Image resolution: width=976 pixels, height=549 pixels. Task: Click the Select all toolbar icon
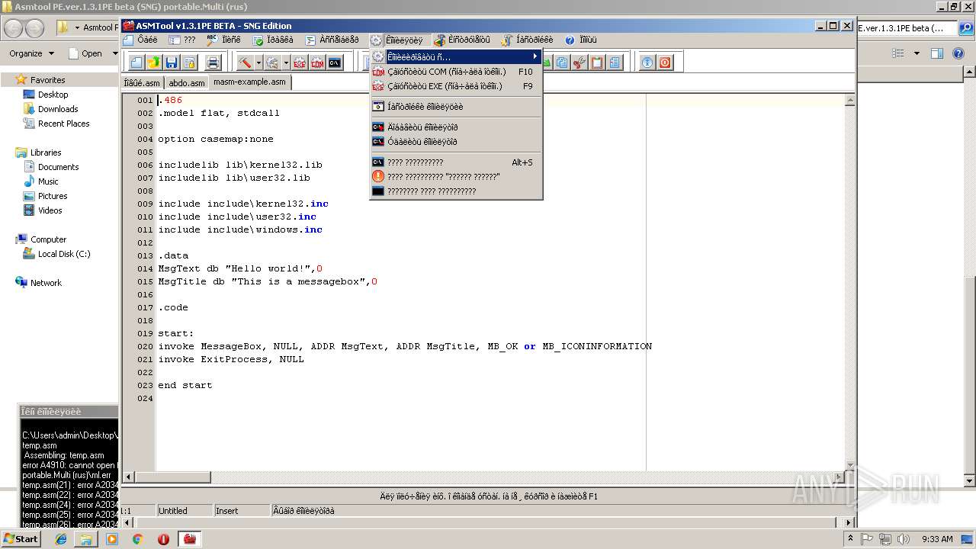click(x=615, y=63)
